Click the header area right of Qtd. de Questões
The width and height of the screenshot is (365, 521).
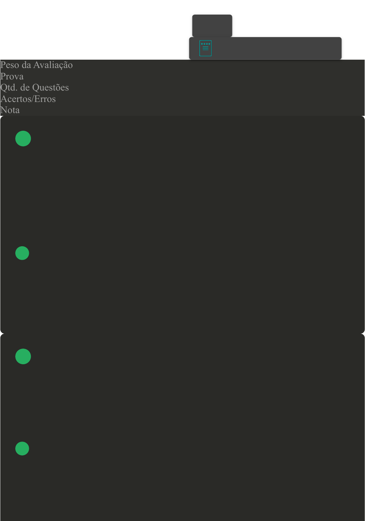(x=217, y=87)
